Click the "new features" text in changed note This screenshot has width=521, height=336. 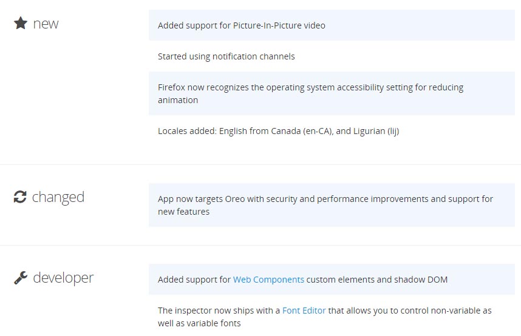point(183,212)
